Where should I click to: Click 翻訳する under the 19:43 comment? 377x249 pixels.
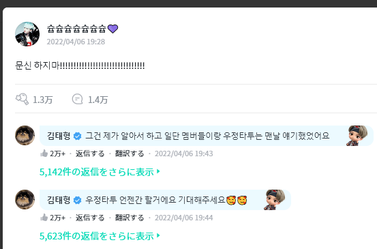(130, 153)
